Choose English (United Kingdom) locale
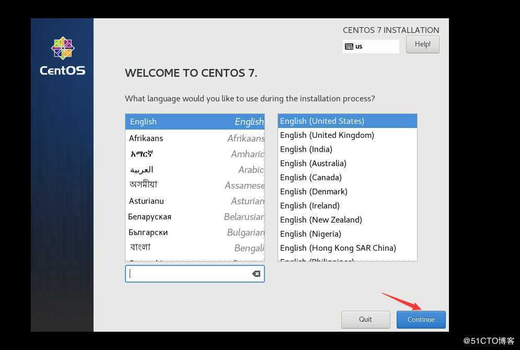This screenshot has height=350, width=520. click(347, 135)
